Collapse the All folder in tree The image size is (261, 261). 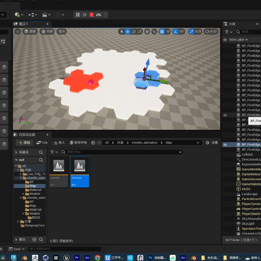pos(16,166)
